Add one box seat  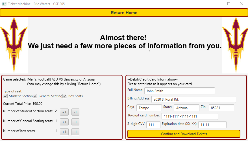(64, 132)
